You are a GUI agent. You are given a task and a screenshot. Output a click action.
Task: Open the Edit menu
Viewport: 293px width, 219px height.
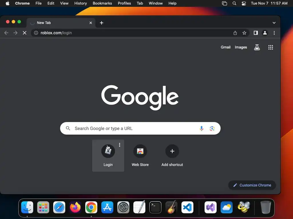click(x=51, y=3)
